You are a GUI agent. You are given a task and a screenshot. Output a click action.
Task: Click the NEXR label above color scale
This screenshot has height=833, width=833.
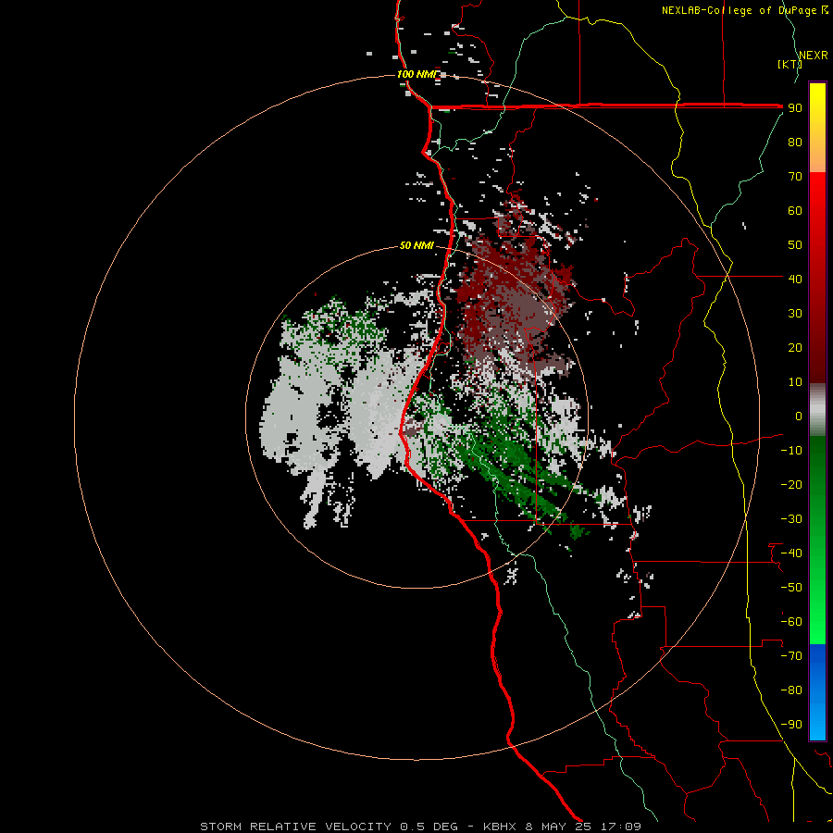click(x=814, y=56)
